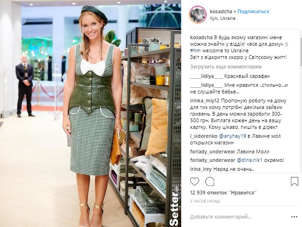Viewport: 302px width, 227px height.
Task: Open more options three-dot menu
Action: pos(294,217)
